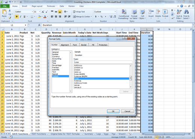The height and width of the screenshot is (139, 195).
Task: Switch to the Data ribbon tab
Action: pos(61,6)
